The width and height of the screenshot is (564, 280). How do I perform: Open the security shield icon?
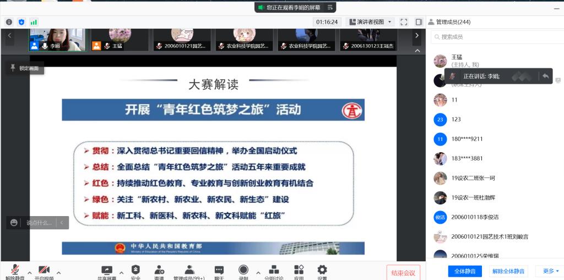pyautogui.click(x=135, y=270)
